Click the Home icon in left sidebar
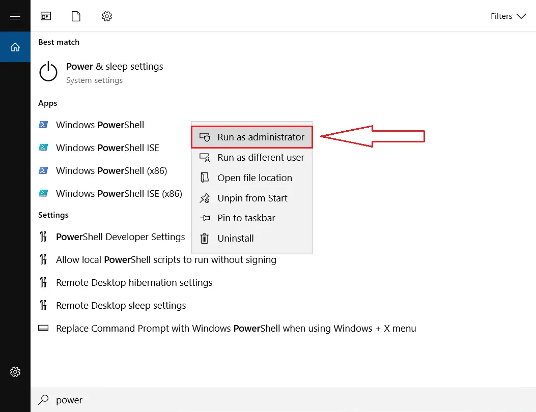The height and width of the screenshot is (412, 536). click(x=15, y=46)
